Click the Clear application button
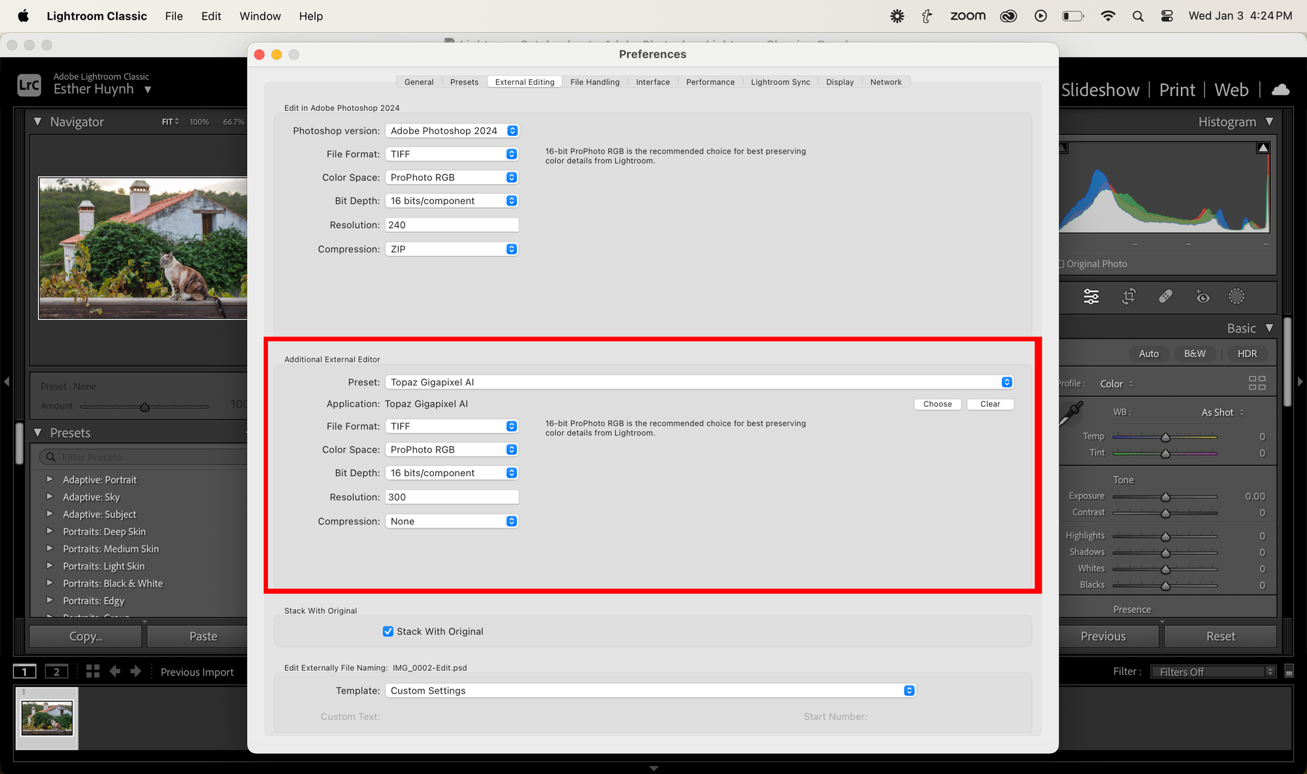 coord(990,404)
